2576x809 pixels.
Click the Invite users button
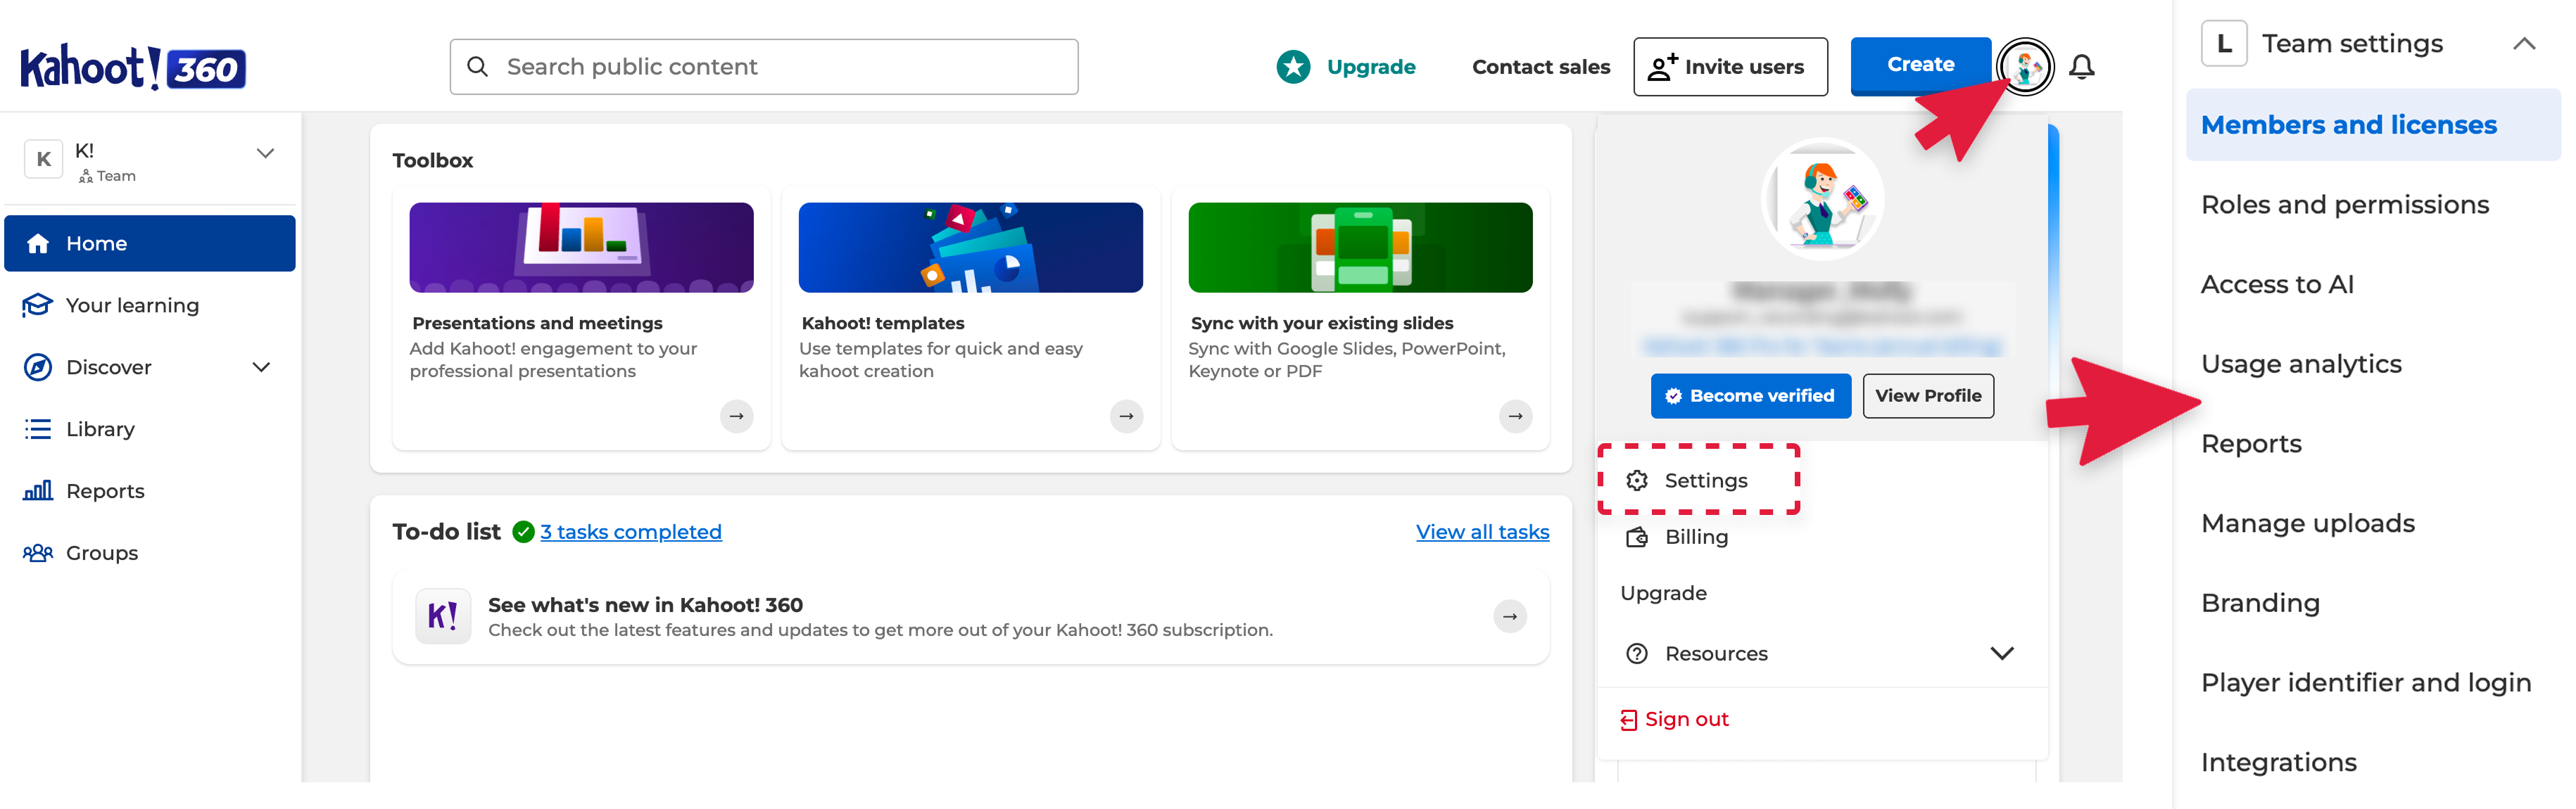point(1730,67)
